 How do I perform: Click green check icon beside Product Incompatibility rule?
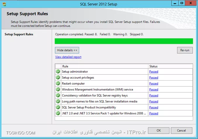[58, 107]
